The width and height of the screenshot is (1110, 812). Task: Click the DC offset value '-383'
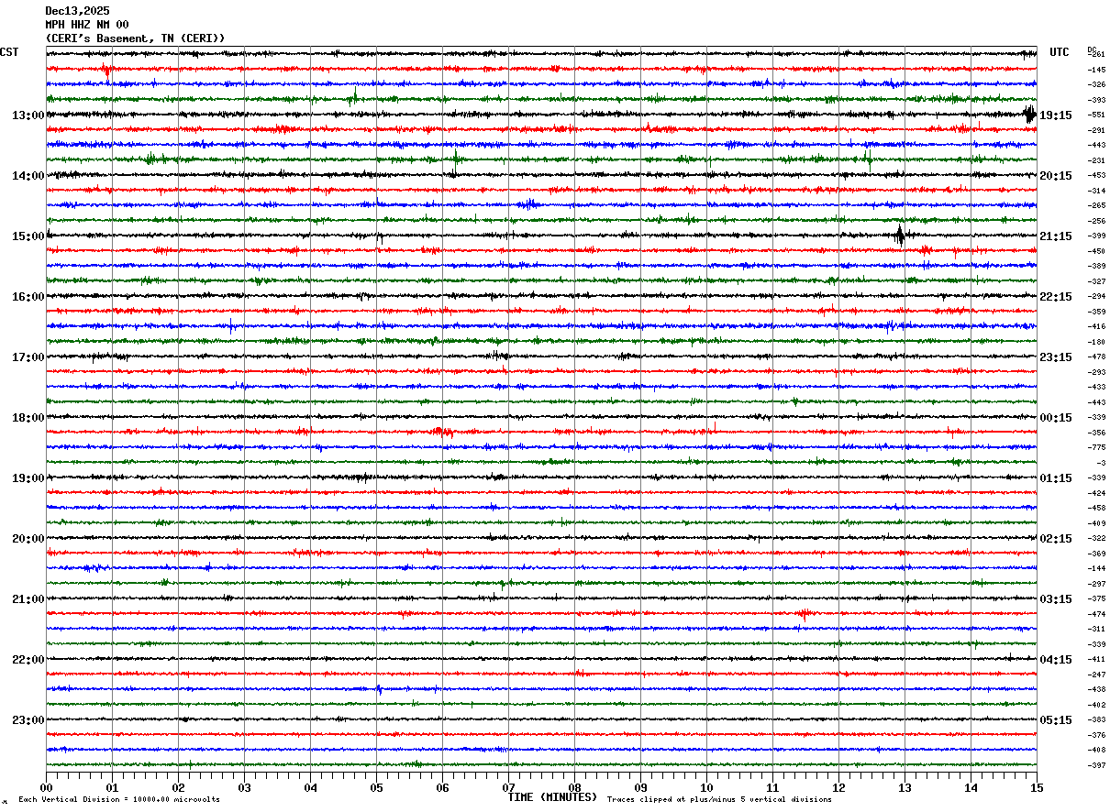tap(1096, 720)
